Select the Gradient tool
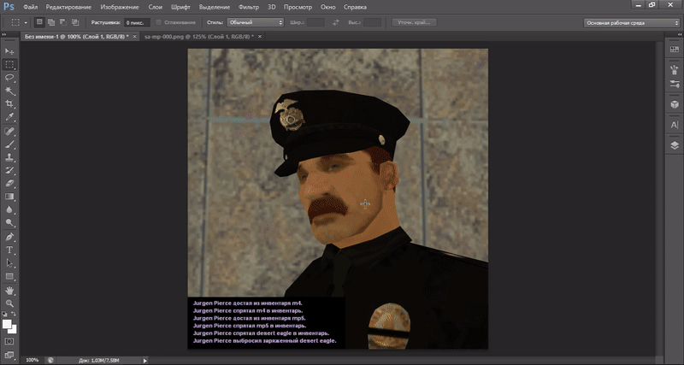The width and height of the screenshot is (684, 365). 9,197
